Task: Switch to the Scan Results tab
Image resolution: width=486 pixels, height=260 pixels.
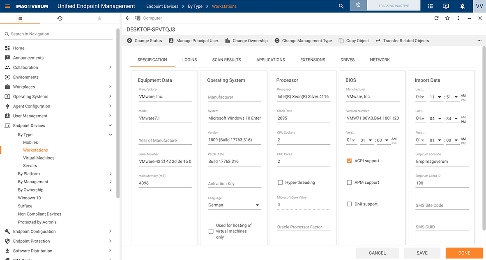Action: (x=226, y=60)
